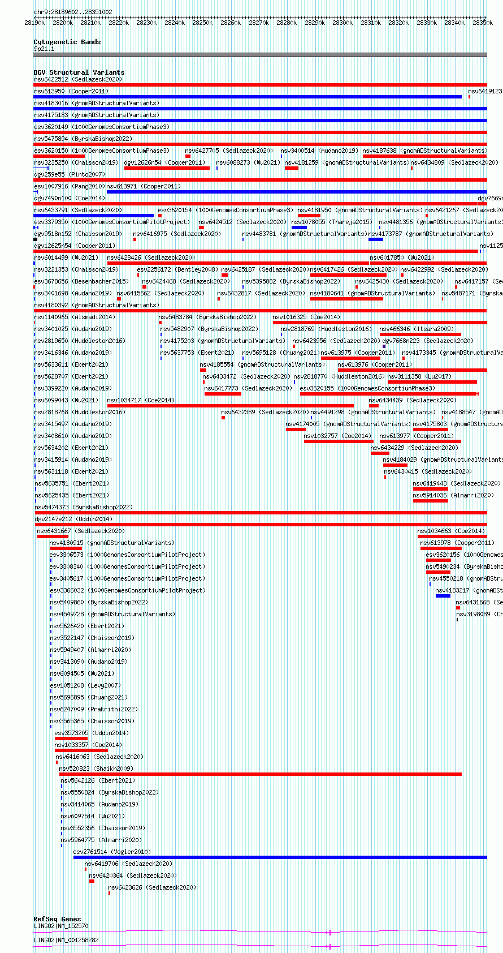Click the esv3620150 variant label
Viewport: 503px width, 953px height.
tap(102, 151)
